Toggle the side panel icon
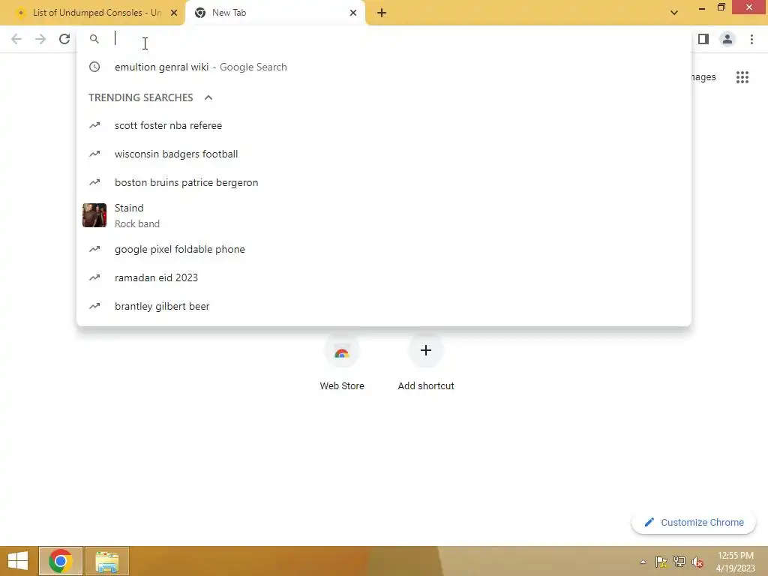 pyautogui.click(x=703, y=39)
